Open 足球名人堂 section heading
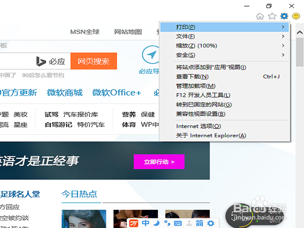 (20, 194)
